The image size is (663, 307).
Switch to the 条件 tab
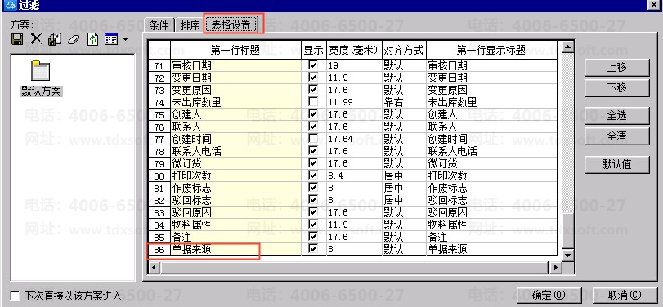[159, 25]
